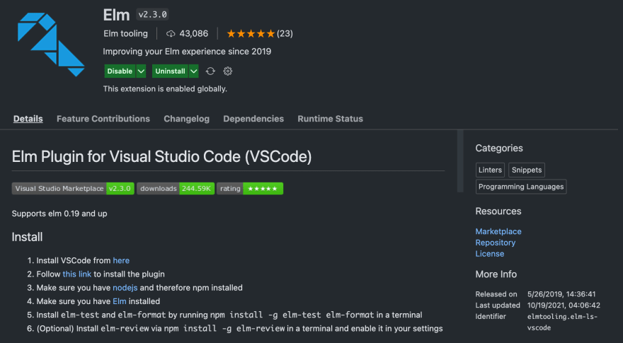Click the Elm extension title

[x=116, y=15]
